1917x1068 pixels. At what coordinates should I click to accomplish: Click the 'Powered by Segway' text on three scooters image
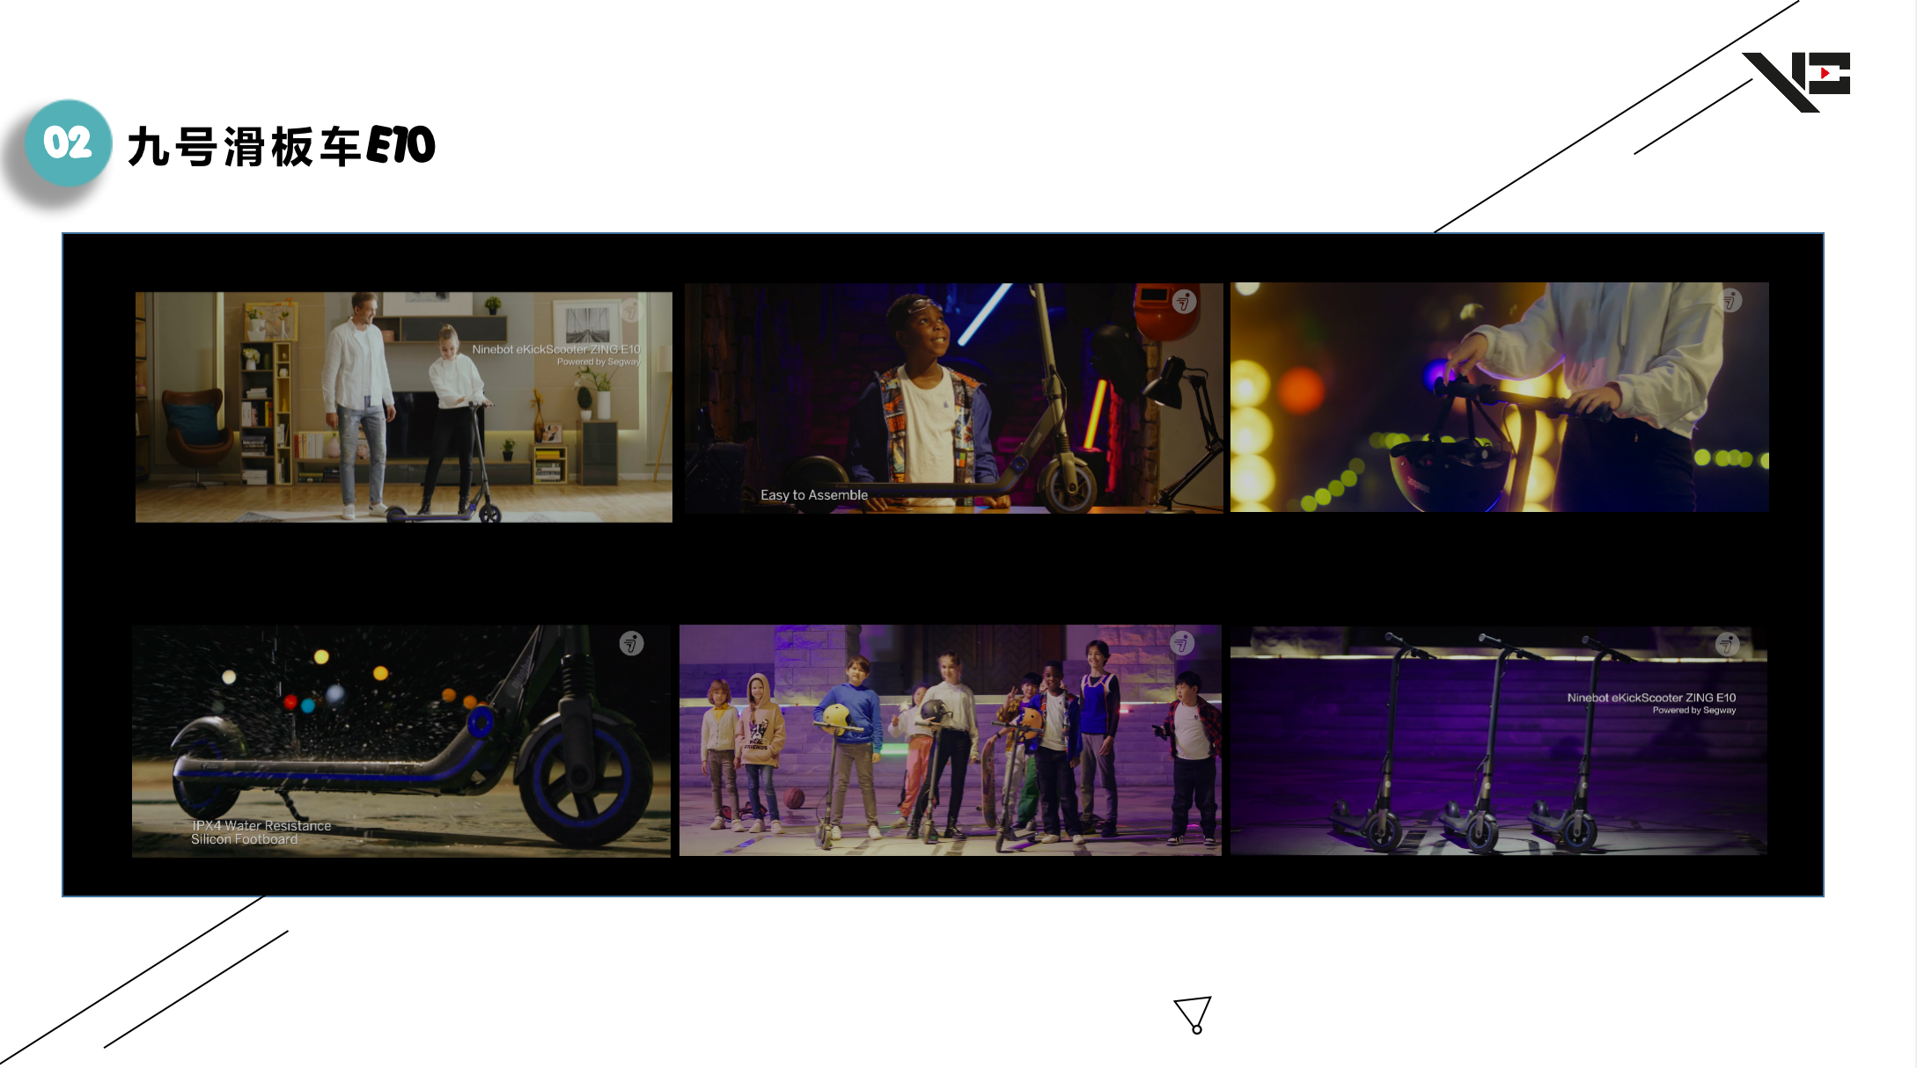(x=1694, y=710)
